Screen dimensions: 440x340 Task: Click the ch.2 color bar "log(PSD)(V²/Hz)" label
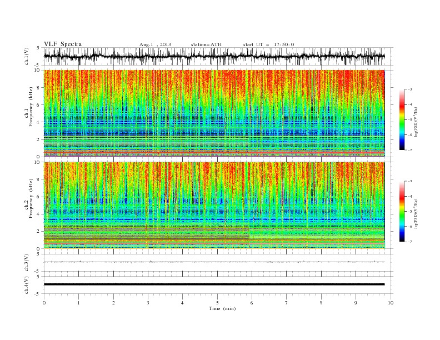pyautogui.click(x=416, y=213)
